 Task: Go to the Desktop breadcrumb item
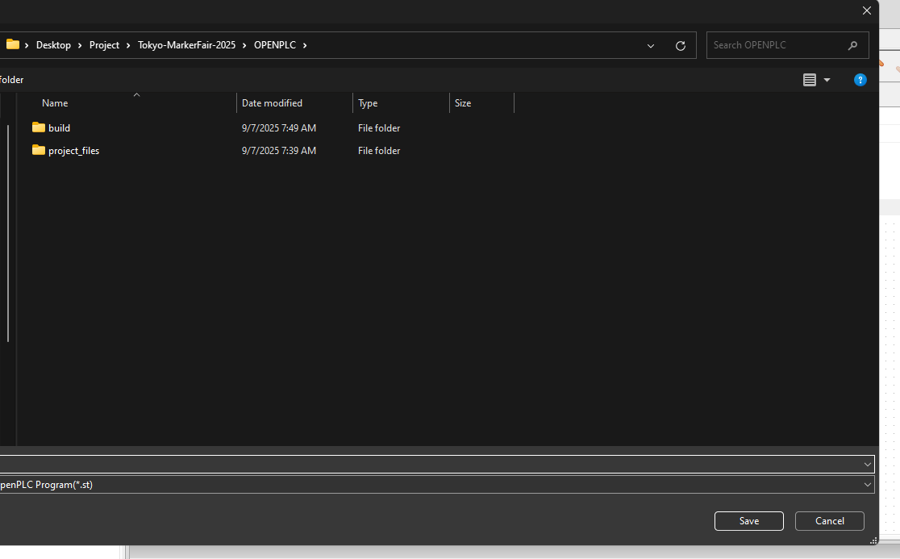click(53, 45)
